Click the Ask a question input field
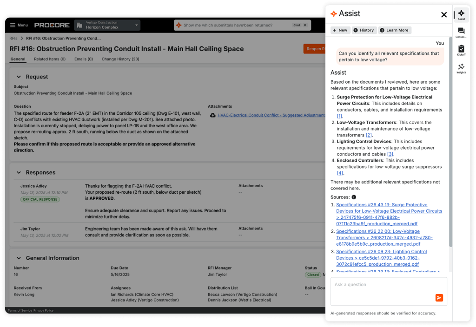Screen dimensions: 476x327 [389, 291]
